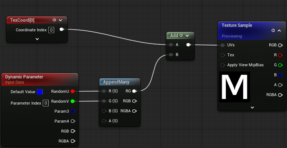The image size is (287, 148).
Task: Click the RandomU red output pin
Action: click(73, 91)
